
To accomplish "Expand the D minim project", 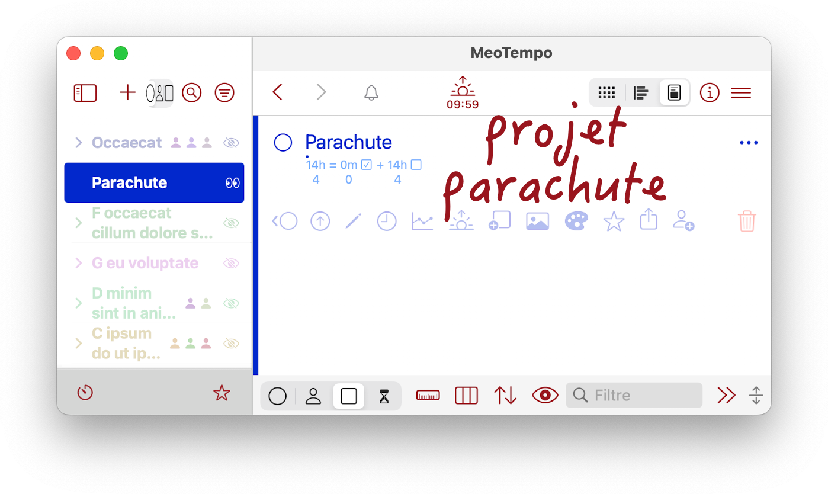I will coord(78,303).
